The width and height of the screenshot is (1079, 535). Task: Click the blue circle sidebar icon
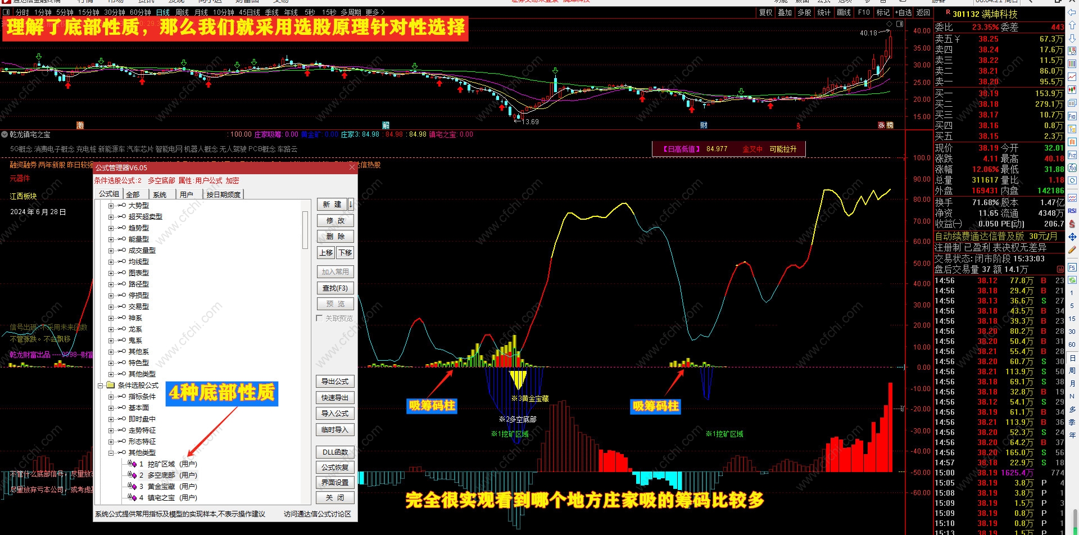(1072, 181)
